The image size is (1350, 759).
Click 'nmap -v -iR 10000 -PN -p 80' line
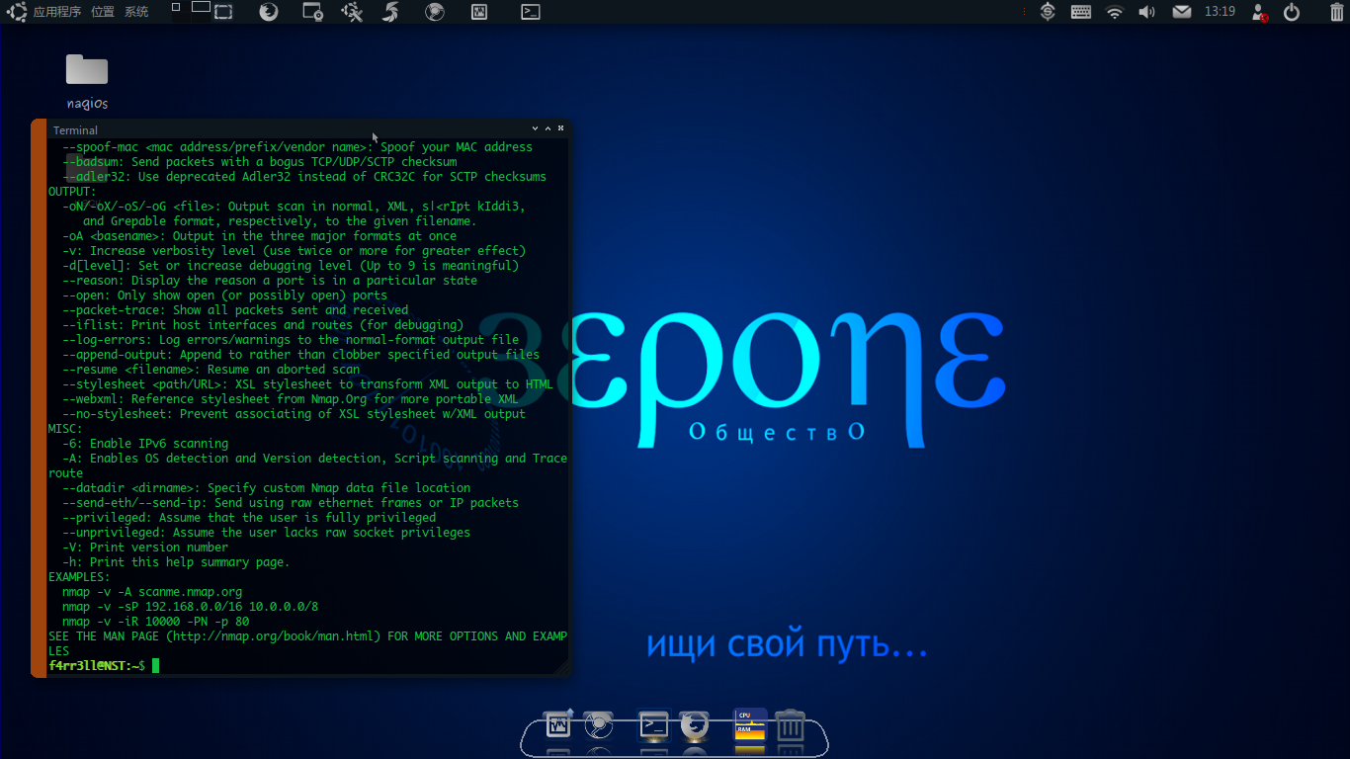point(155,622)
